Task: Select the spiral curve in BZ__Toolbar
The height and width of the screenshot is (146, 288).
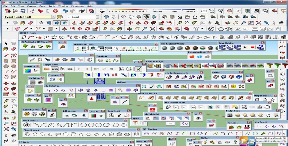Action: 200,133
